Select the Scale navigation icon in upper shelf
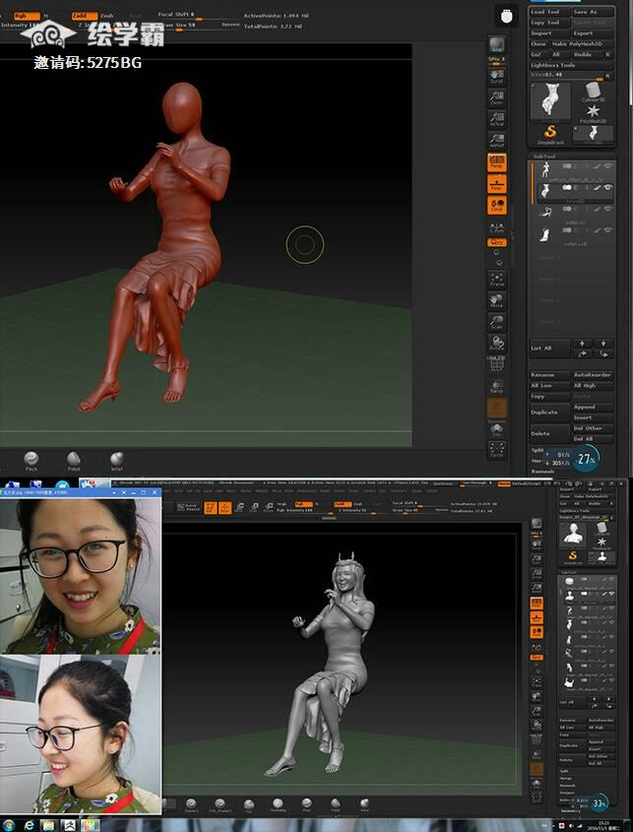Screen dimensions: 633x832 click(x=497, y=322)
